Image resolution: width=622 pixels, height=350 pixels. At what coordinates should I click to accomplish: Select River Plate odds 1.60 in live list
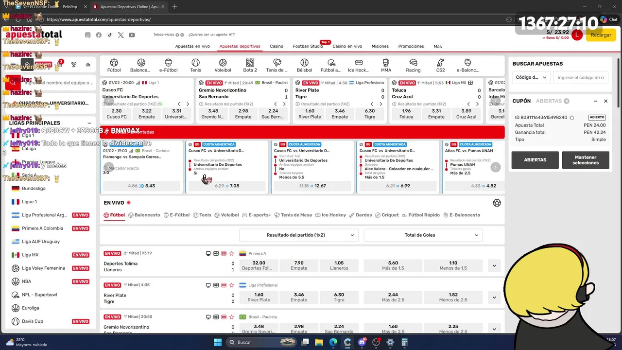259,297
